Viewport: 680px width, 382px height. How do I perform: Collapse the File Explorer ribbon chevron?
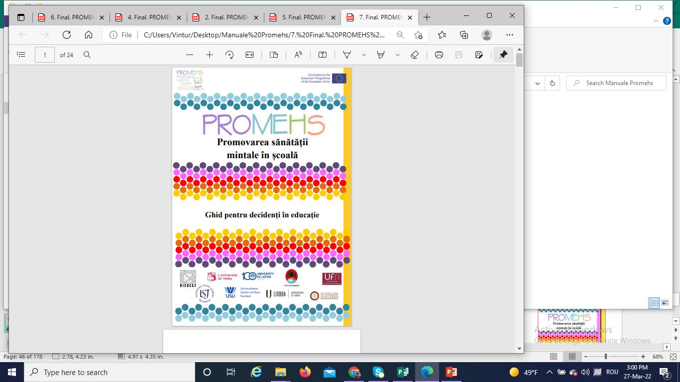point(656,21)
